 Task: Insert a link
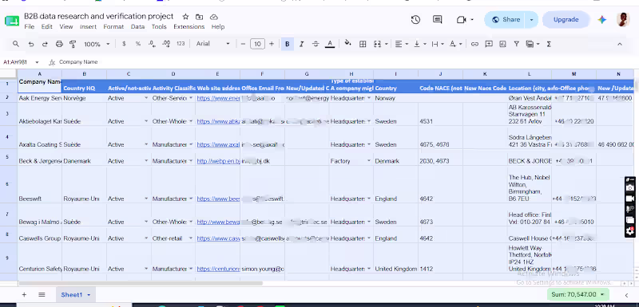point(474,44)
